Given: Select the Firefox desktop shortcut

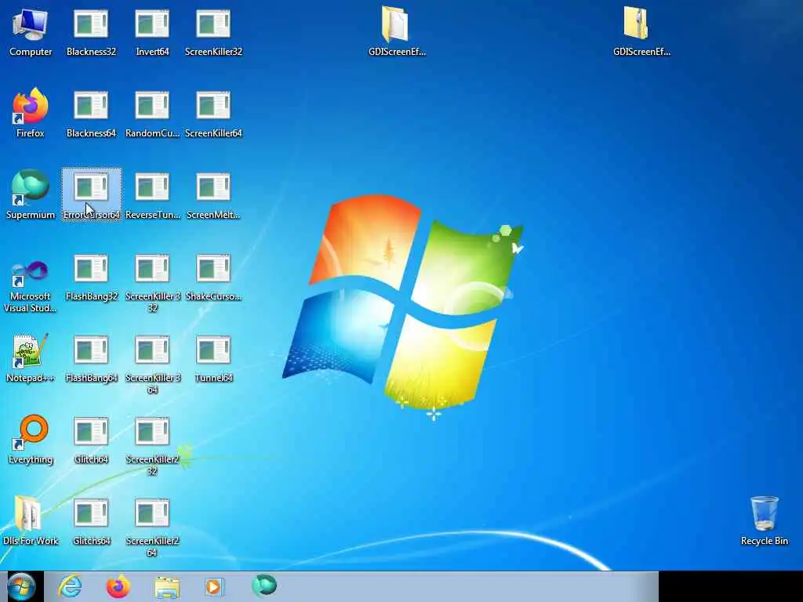Looking at the screenshot, I should [x=31, y=114].
